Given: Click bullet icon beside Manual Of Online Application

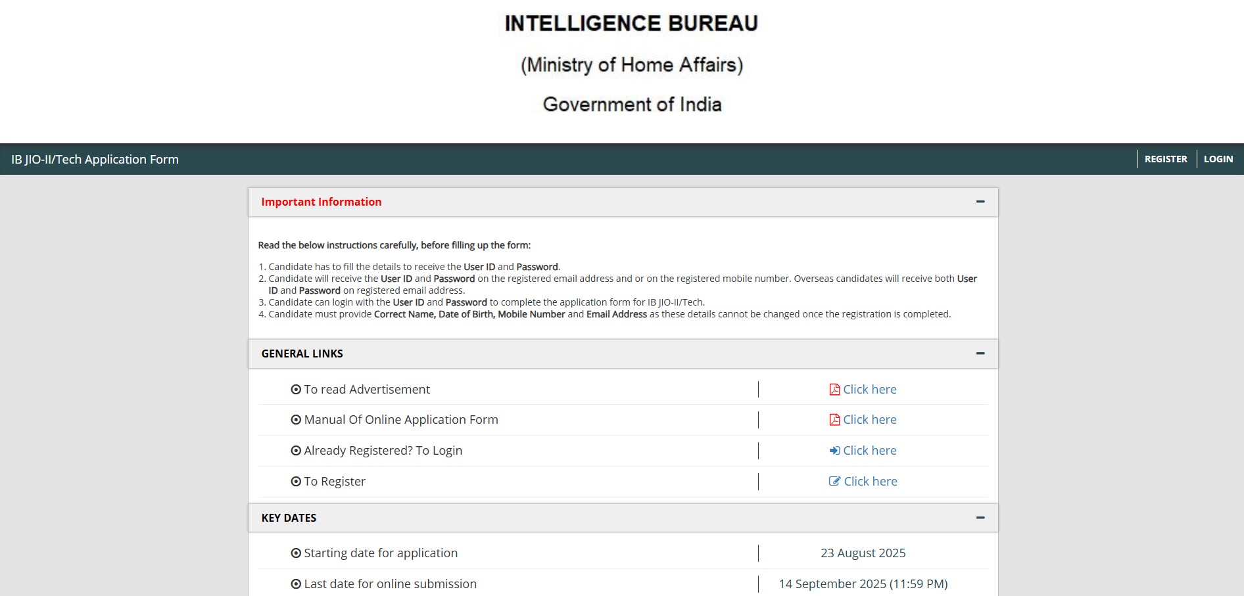Looking at the screenshot, I should (x=296, y=420).
